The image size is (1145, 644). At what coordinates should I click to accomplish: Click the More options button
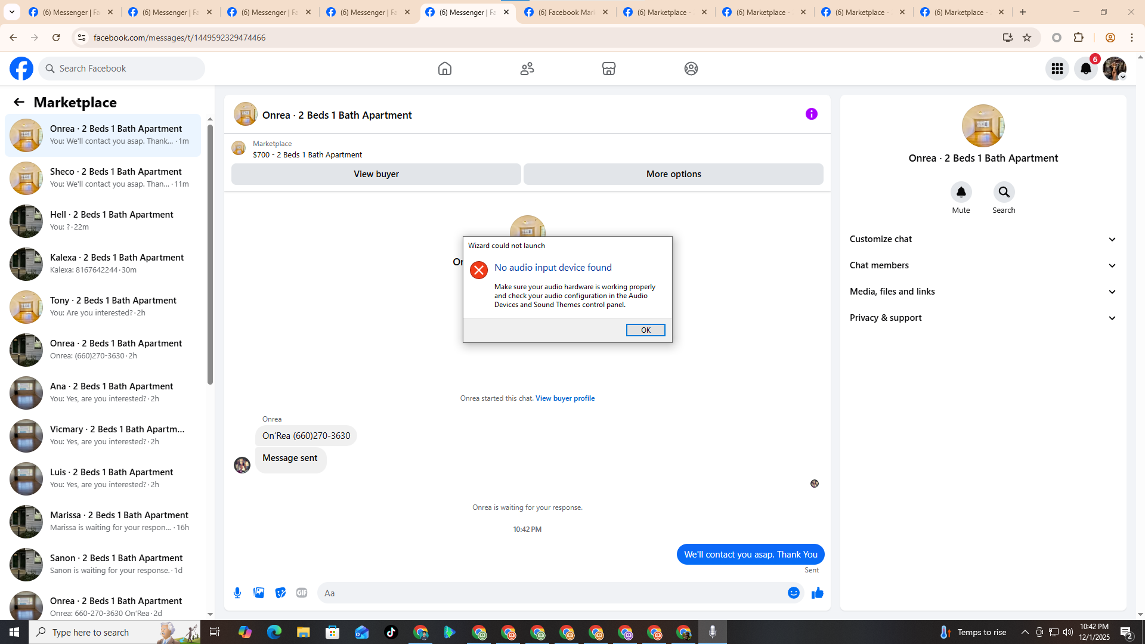point(674,174)
